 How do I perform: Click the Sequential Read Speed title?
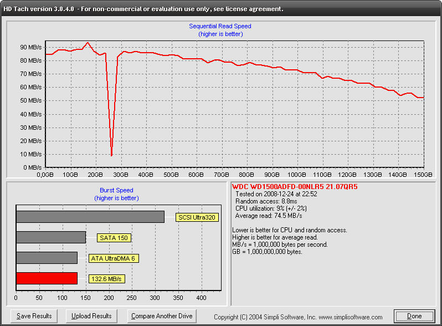point(220,26)
